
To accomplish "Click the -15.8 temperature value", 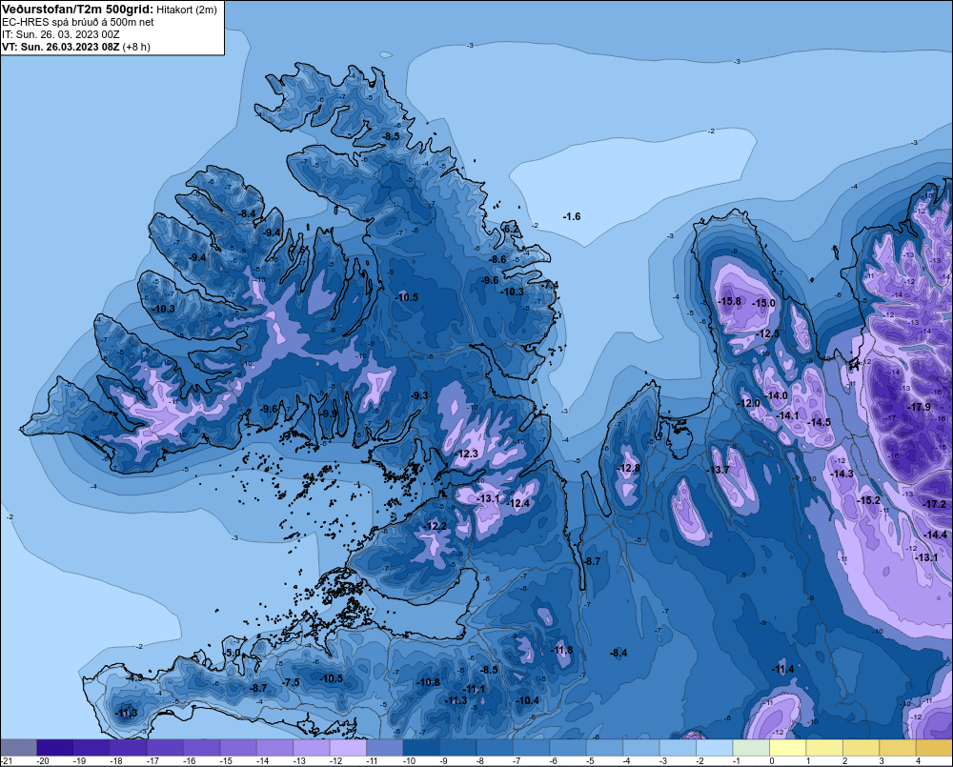I will 729,301.
